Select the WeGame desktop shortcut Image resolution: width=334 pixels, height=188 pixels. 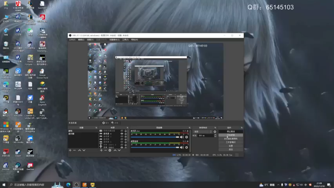pyautogui.click(x=18, y=112)
